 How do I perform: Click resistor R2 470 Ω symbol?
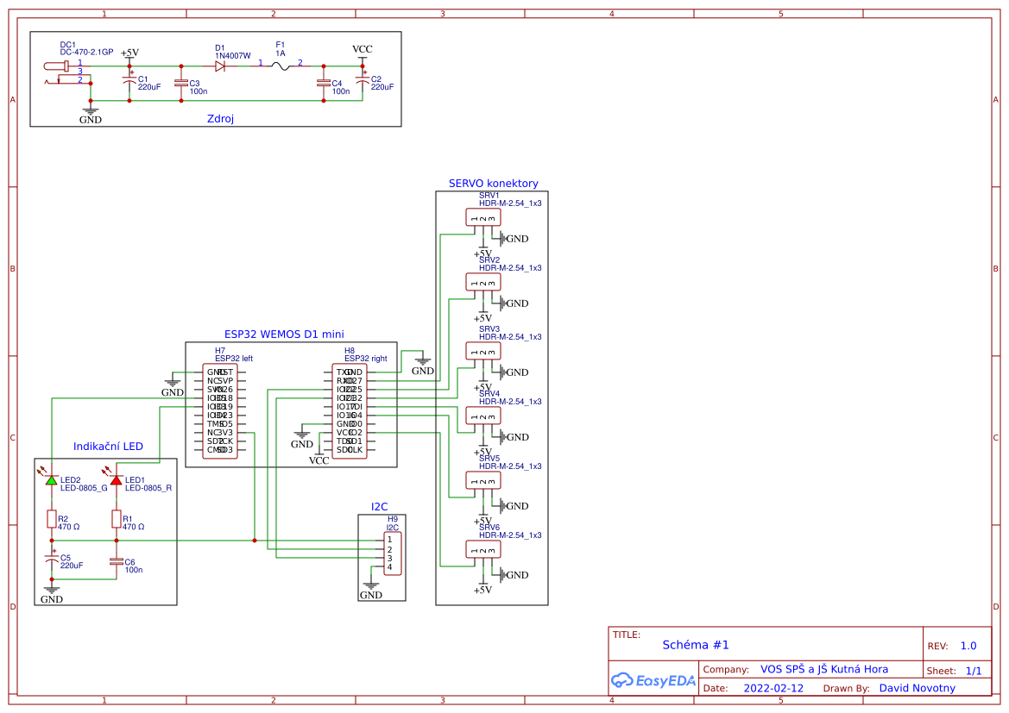coord(51,518)
